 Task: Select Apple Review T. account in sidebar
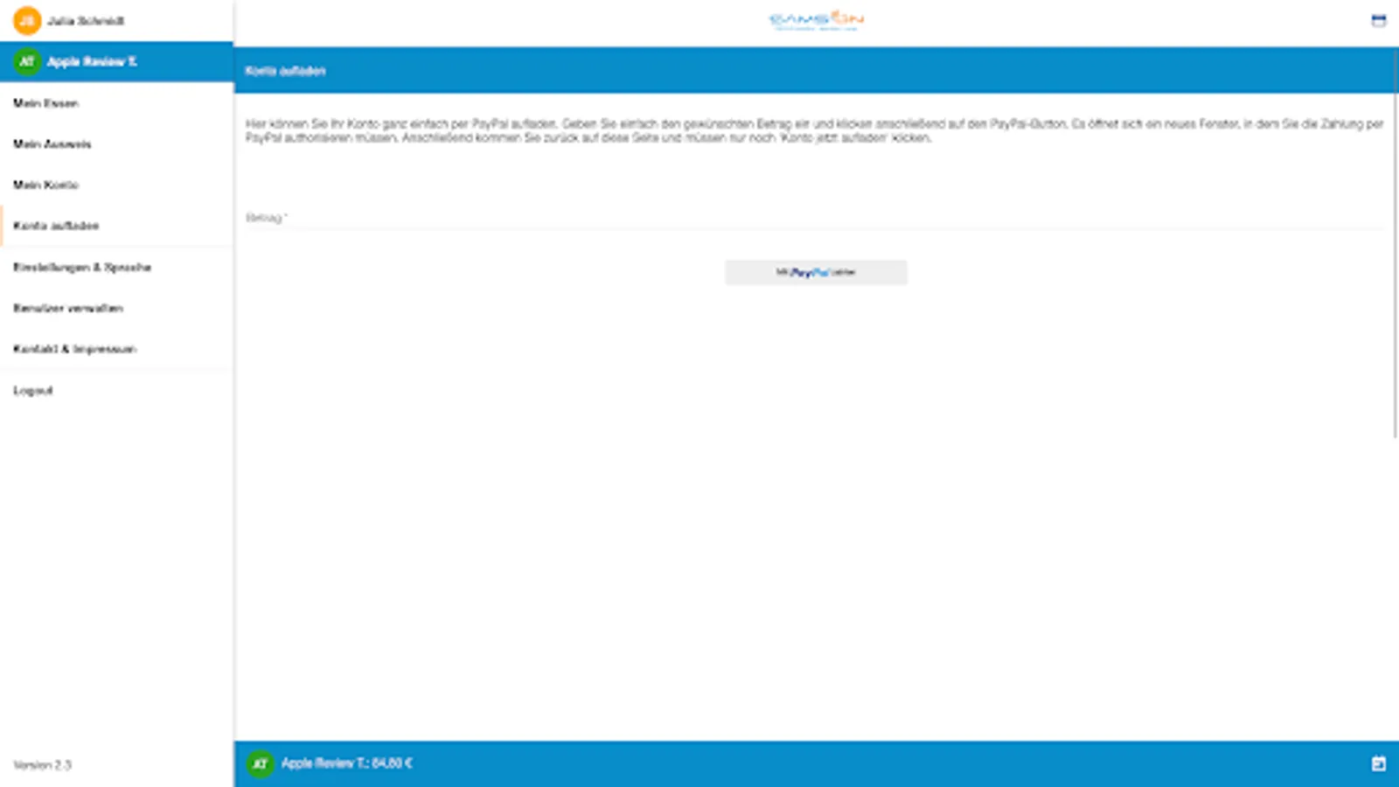pyautogui.click(x=116, y=61)
